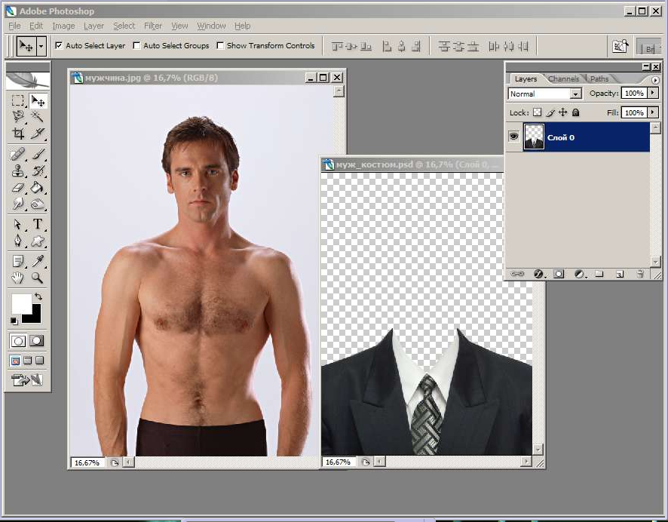
Task: Enable Auto Select Groups checkbox
Action: tap(136, 45)
